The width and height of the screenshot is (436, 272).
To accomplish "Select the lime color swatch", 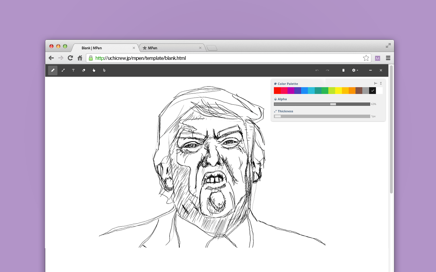I will coord(332,90).
